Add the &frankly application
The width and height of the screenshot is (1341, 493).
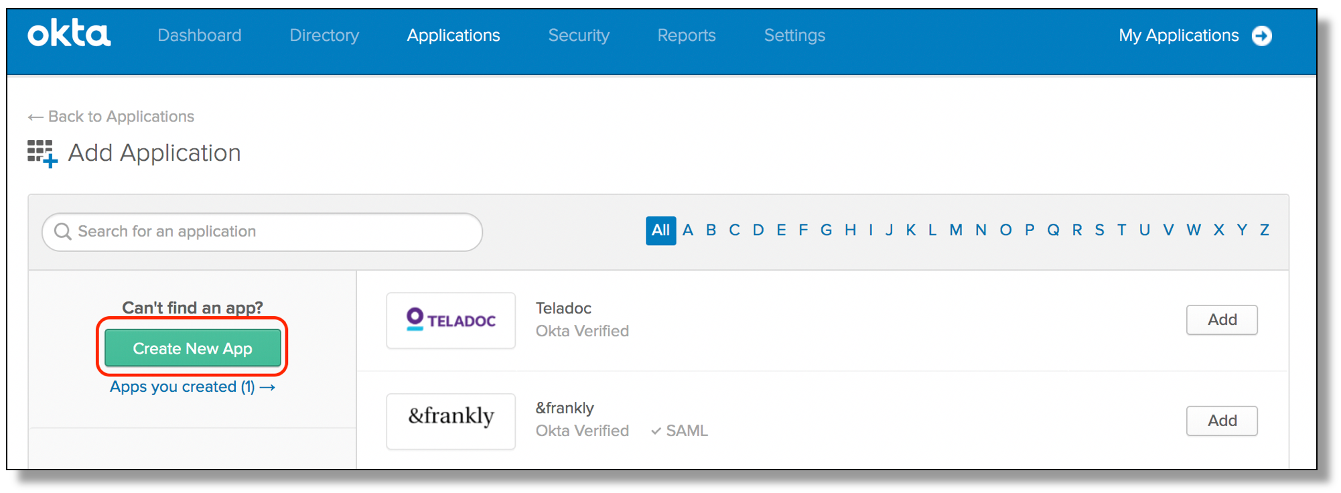[1222, 421]
